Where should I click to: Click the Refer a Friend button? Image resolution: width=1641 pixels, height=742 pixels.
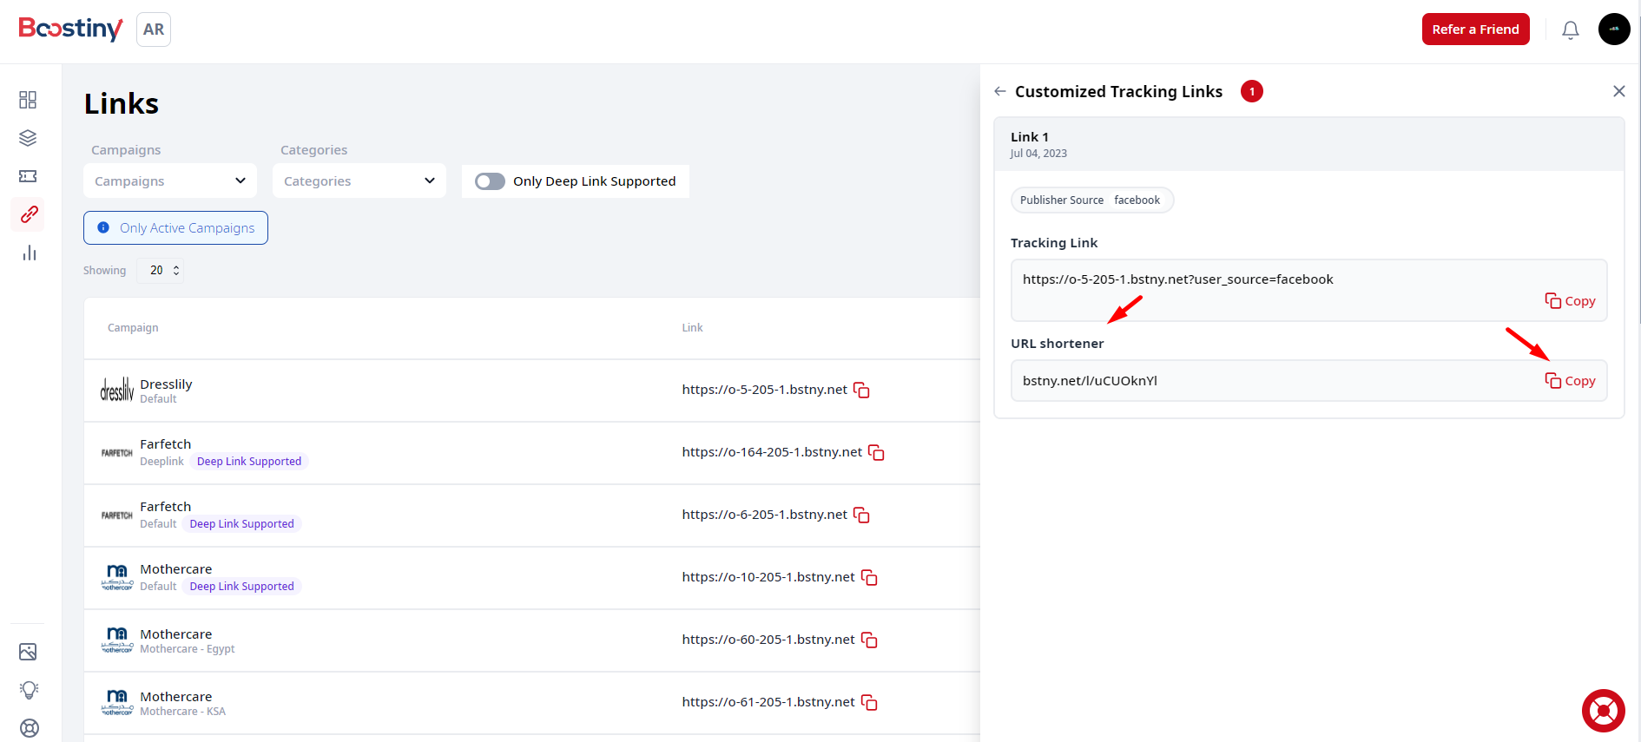[1475, 30]
